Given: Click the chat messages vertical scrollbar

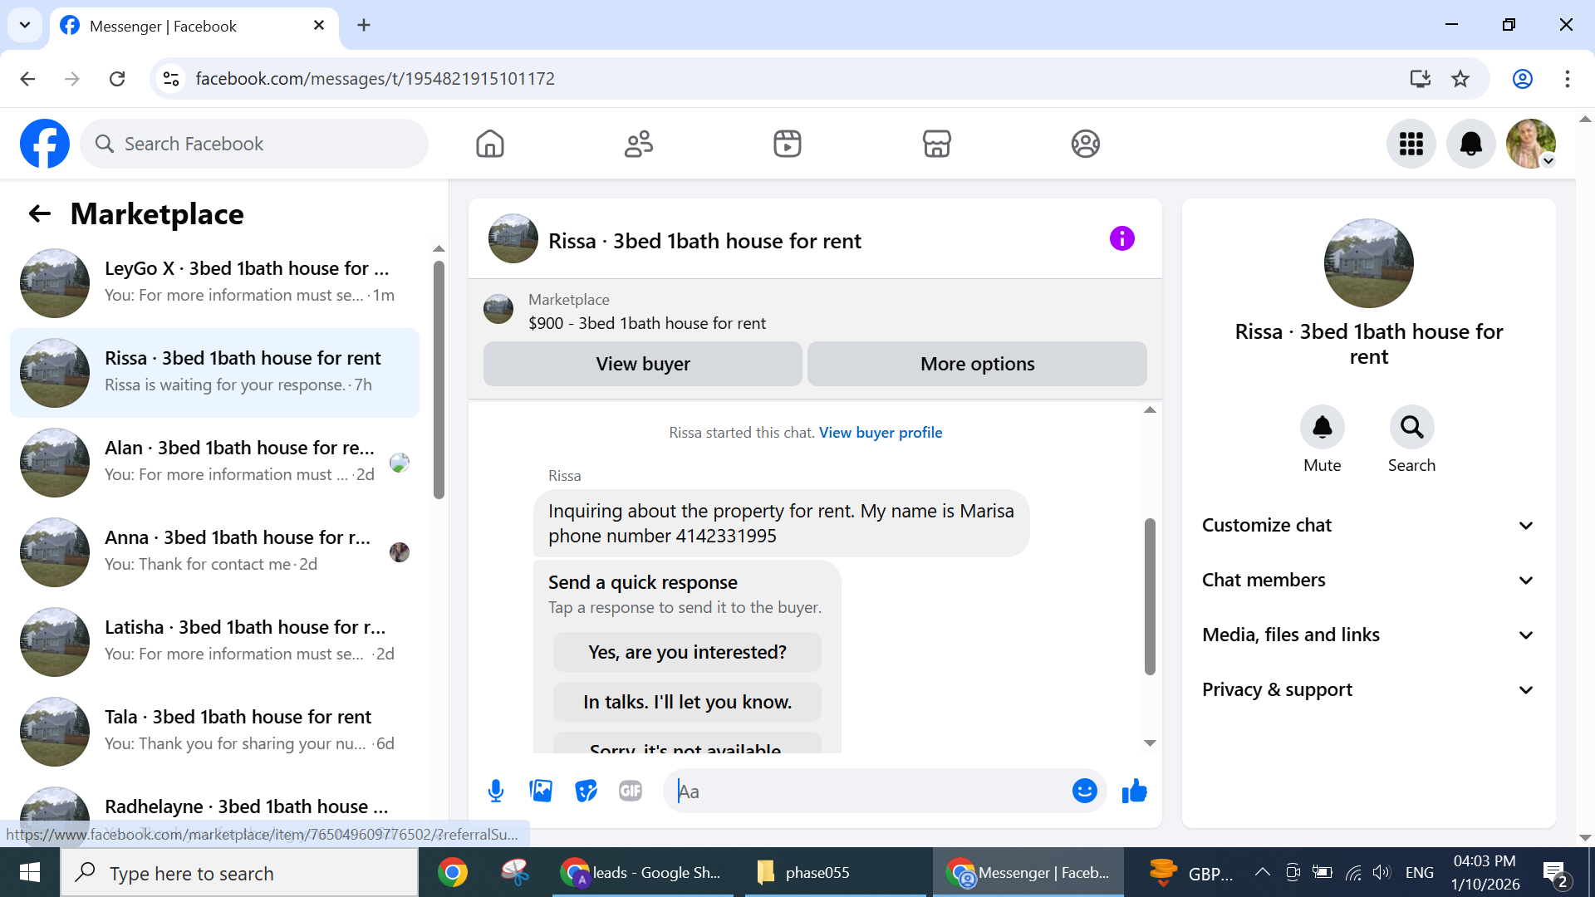Looking at the screenshot, I should (x=1150, y=596).
